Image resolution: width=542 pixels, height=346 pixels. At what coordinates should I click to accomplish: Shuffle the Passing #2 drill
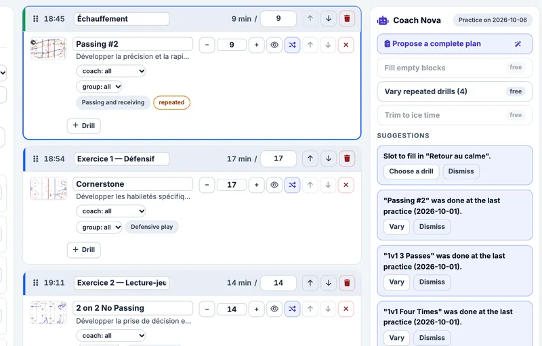(292, 45)
